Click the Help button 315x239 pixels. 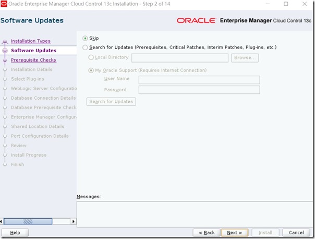click(15, 233)
